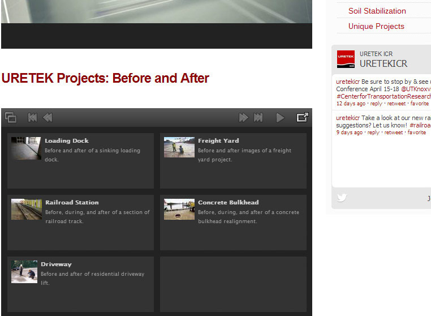
Task: Click the URETEK ICR logo avatar
Action: [x=346, y=59]
